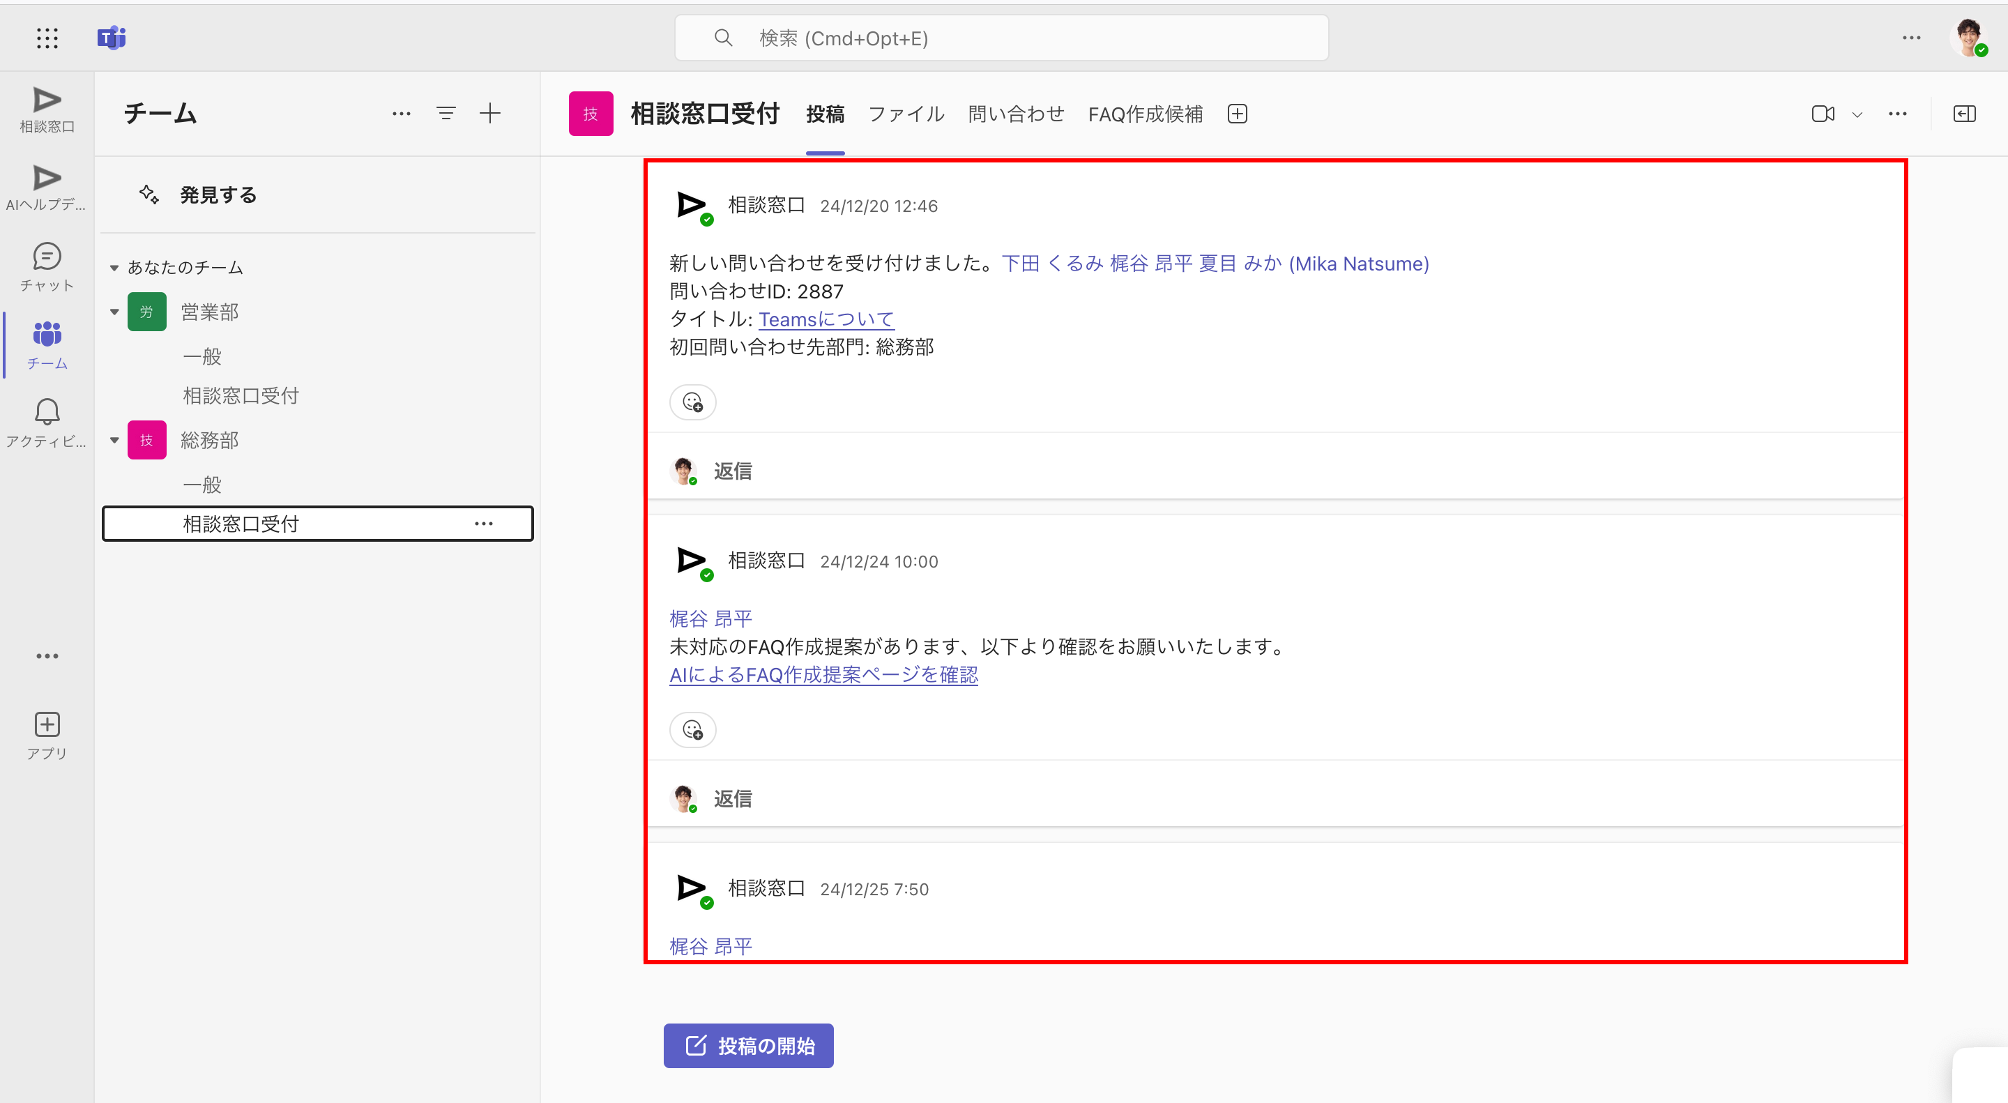Reply to the 24/12/24 10:00 post
Screen dimensions: 2008x1103
pyautogui.click(x=732, y=799)
